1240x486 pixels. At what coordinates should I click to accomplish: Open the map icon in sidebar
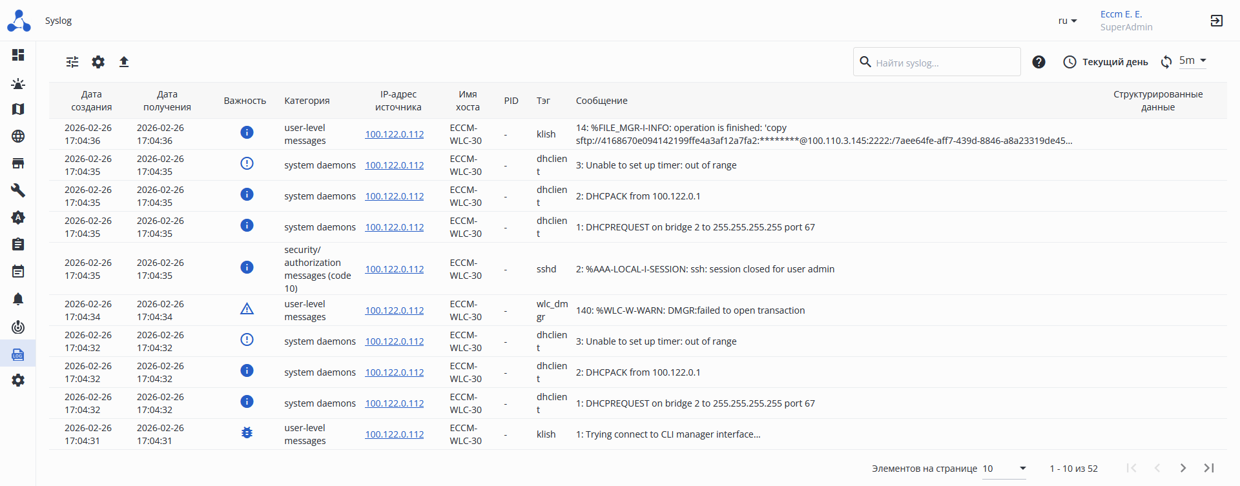(18, 109)
